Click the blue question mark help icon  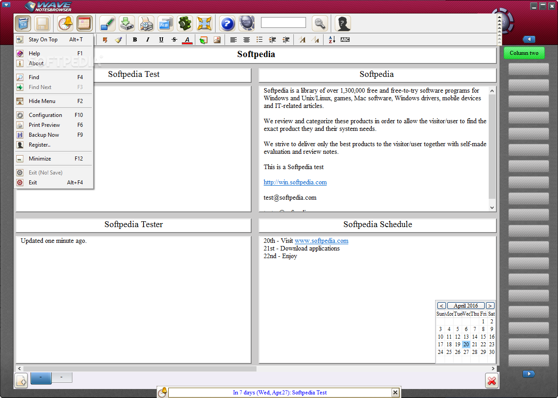pos(227,23)
